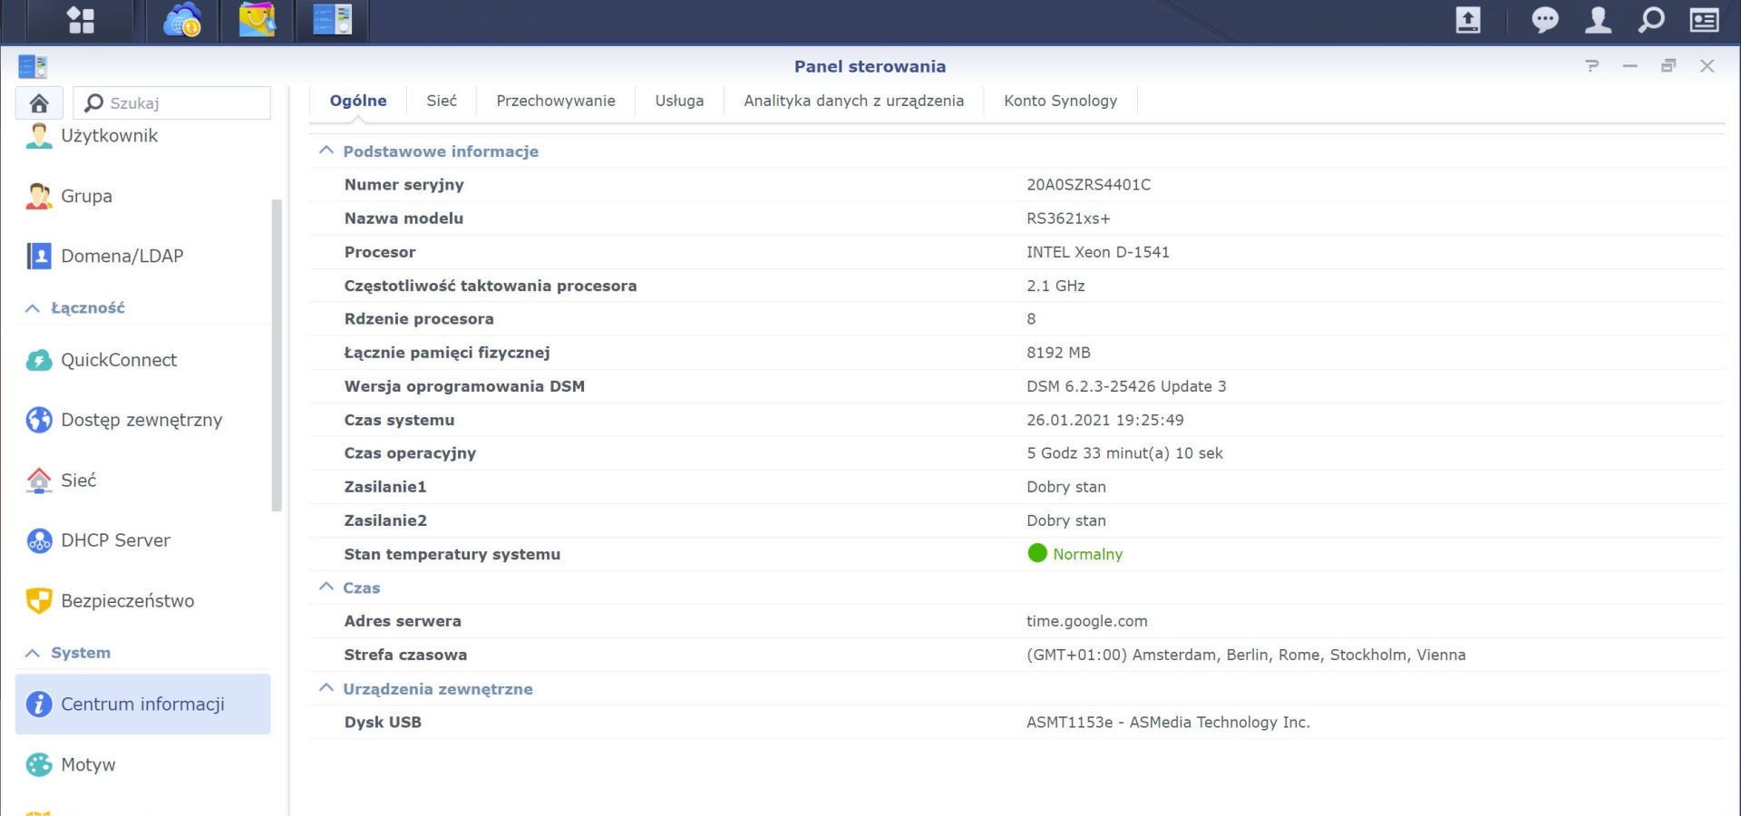Open the Konto Synology tab
The height and width of the screenshot is (816, 1741).
click(x=1060, y=101)
